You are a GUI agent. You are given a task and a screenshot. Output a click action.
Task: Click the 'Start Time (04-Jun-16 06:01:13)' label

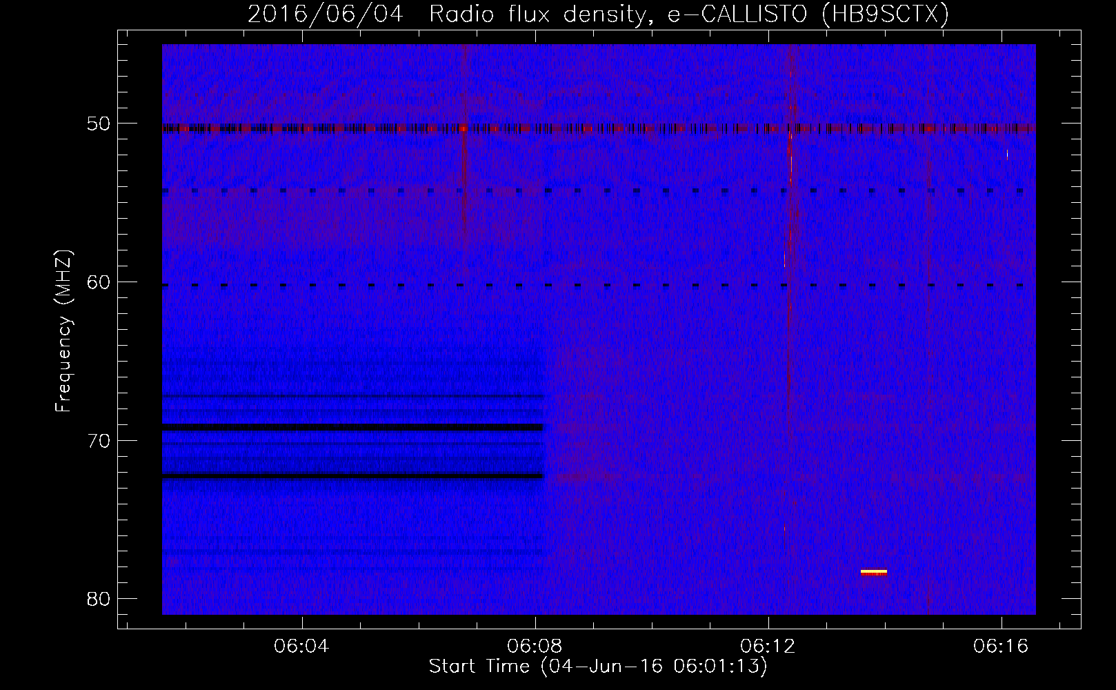598,667
